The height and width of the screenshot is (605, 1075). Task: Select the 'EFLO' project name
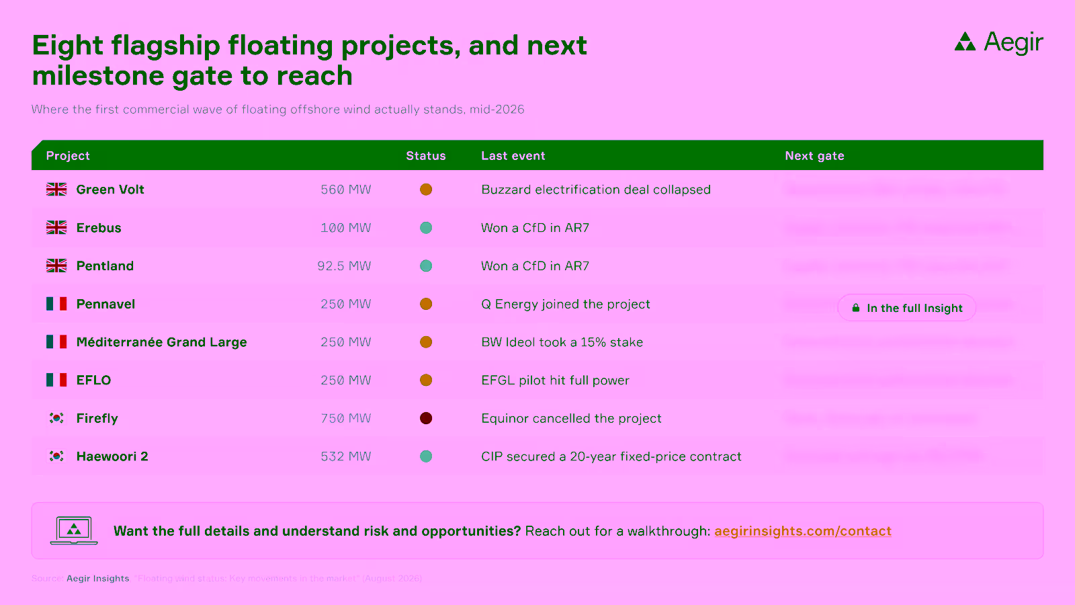93,380
